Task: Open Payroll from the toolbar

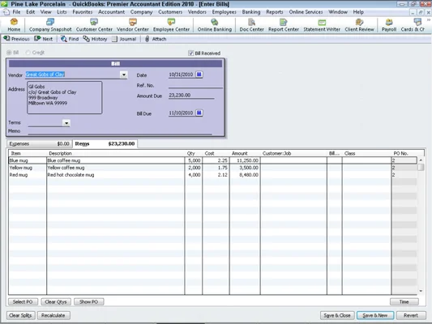Action: [x=389, y=25]
